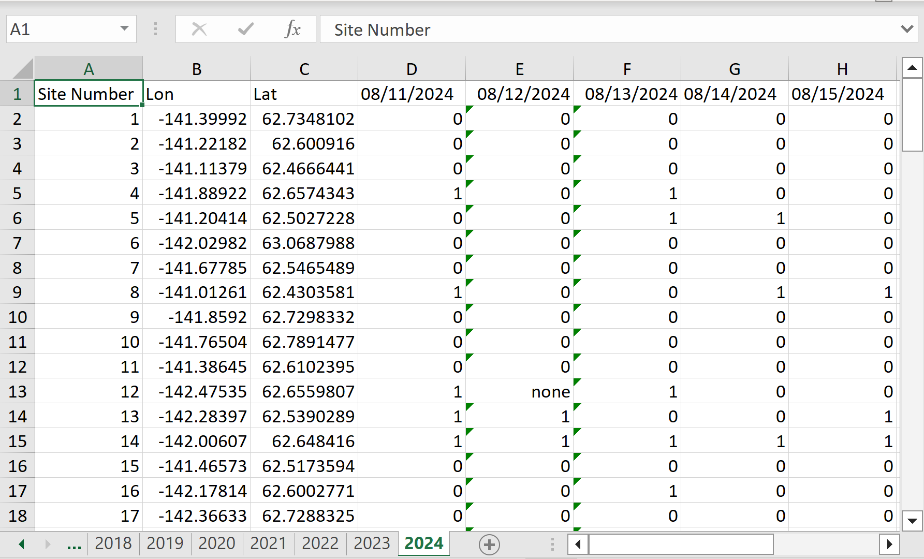
Task: Switch to the 2021 sheet tab
Action: (269, 543)
